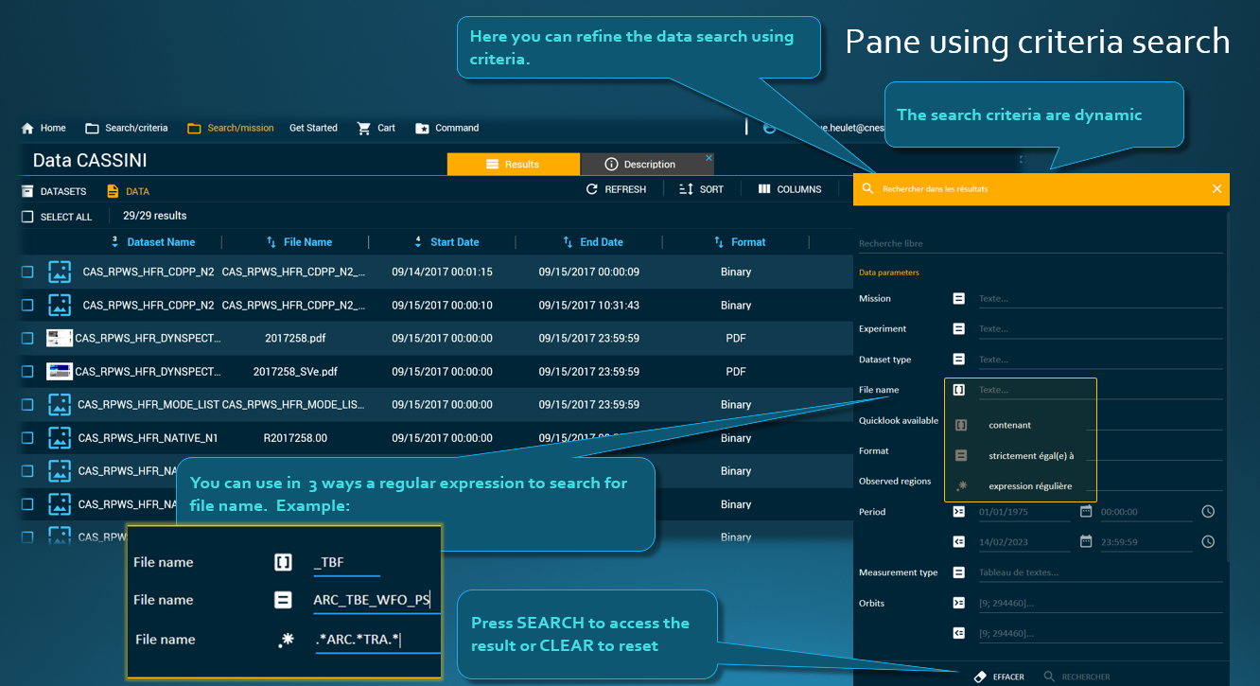Screen dimensions: 1260x686
Task: Select the R2017258.00 row checkbox
Action: (x=27, y=438)
